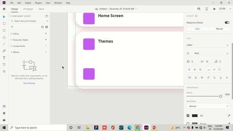
Task: Click the View libraries link
Action: (x=29, y=83)
